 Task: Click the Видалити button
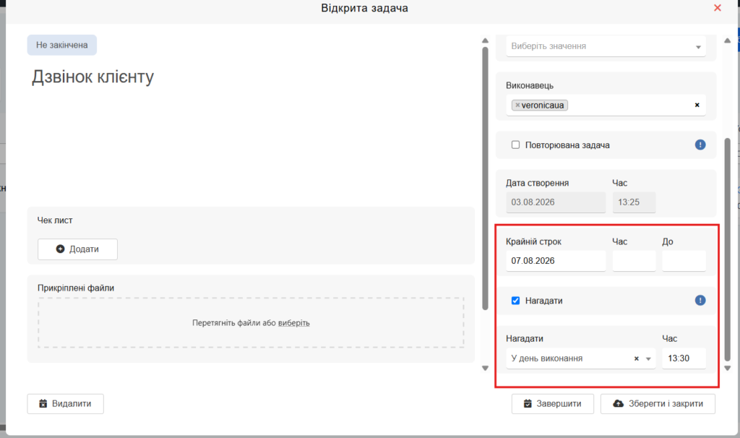65,404
